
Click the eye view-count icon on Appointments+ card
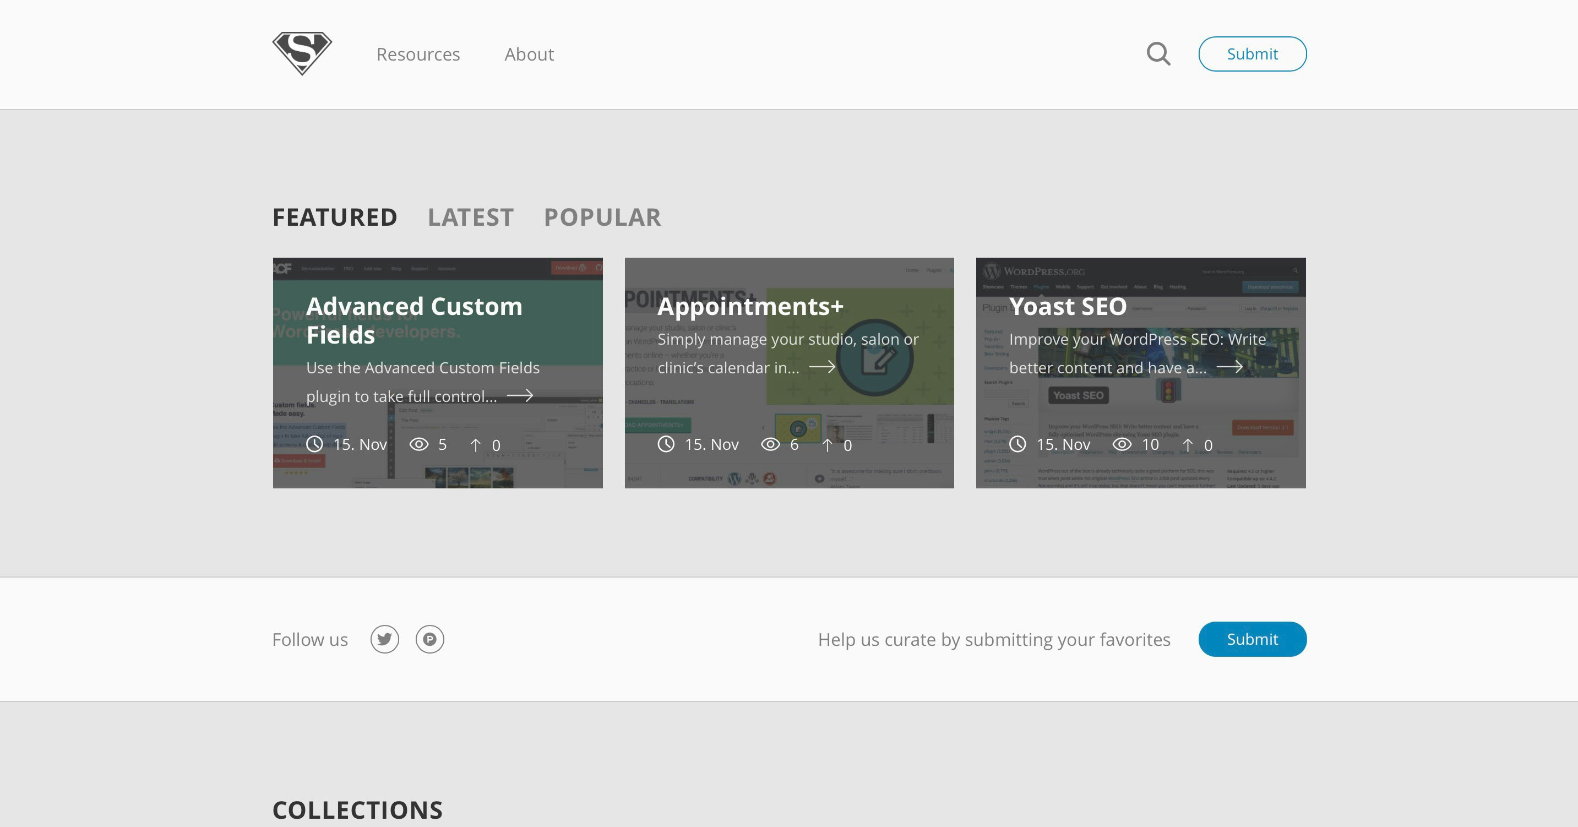pyautogui.click(x=769, y=444)
